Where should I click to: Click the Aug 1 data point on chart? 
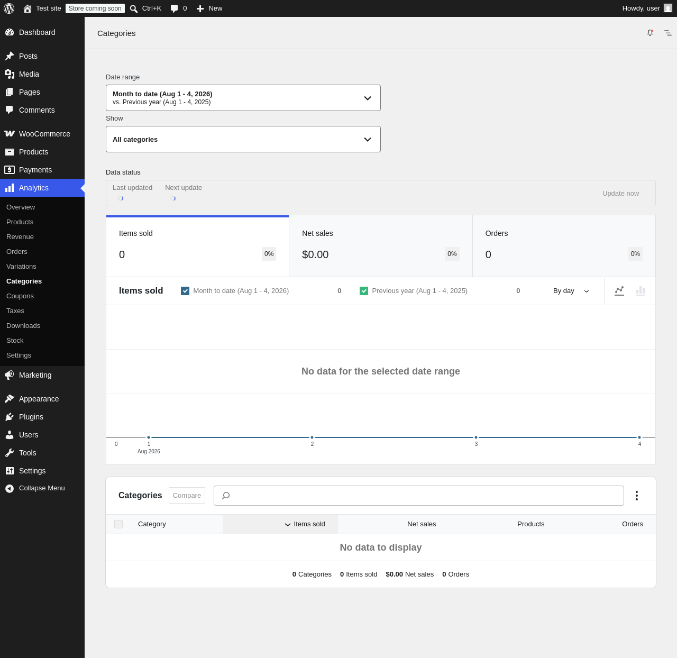[149, 437]
